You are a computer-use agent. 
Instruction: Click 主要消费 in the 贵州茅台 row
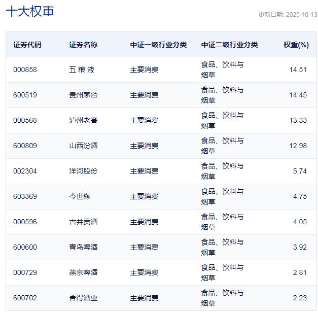[144, 95]
